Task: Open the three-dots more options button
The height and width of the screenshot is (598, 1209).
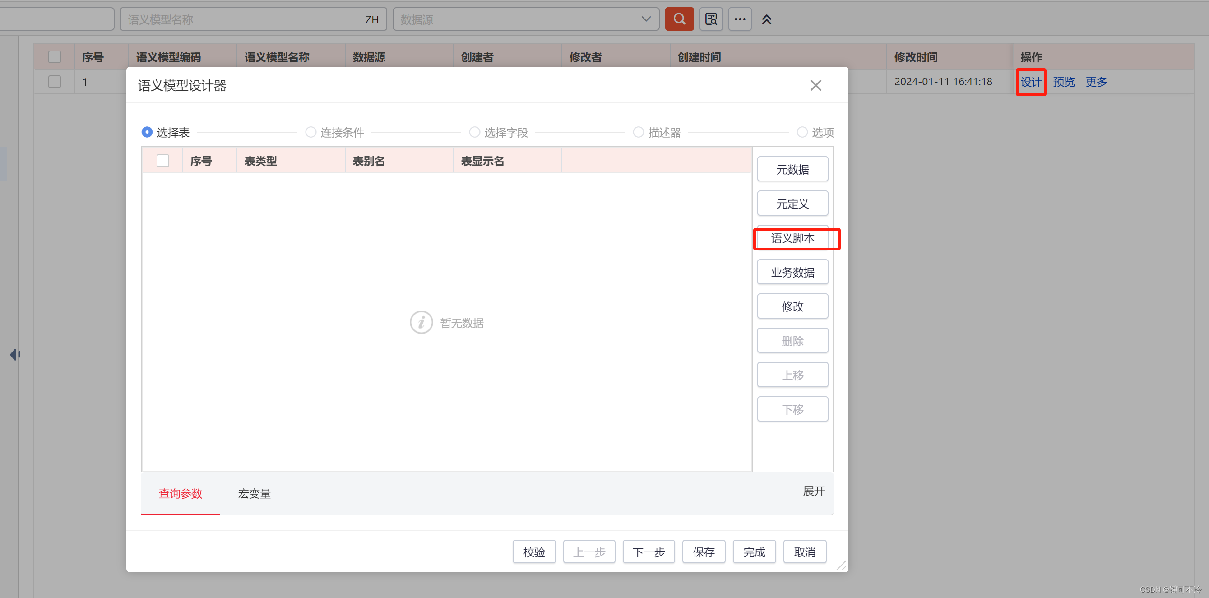Action: pos(740,19)
